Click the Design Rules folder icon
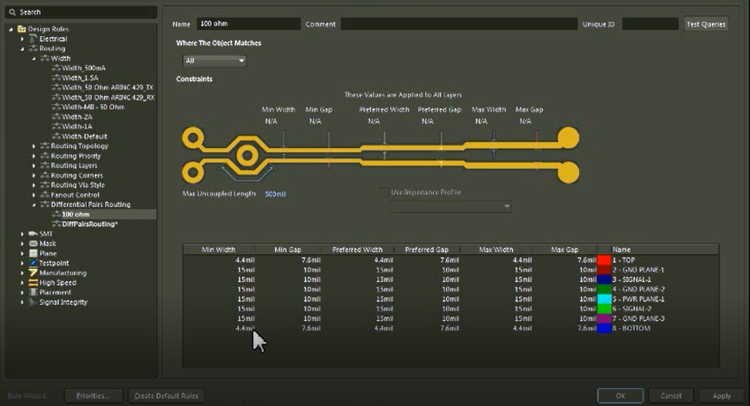The width and height of the screenshot is (750, 406). (22, 29)
